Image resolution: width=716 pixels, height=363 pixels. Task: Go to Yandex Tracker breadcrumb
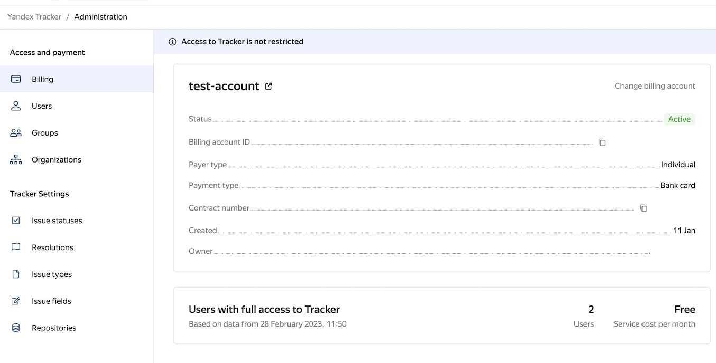click(34, 17)
